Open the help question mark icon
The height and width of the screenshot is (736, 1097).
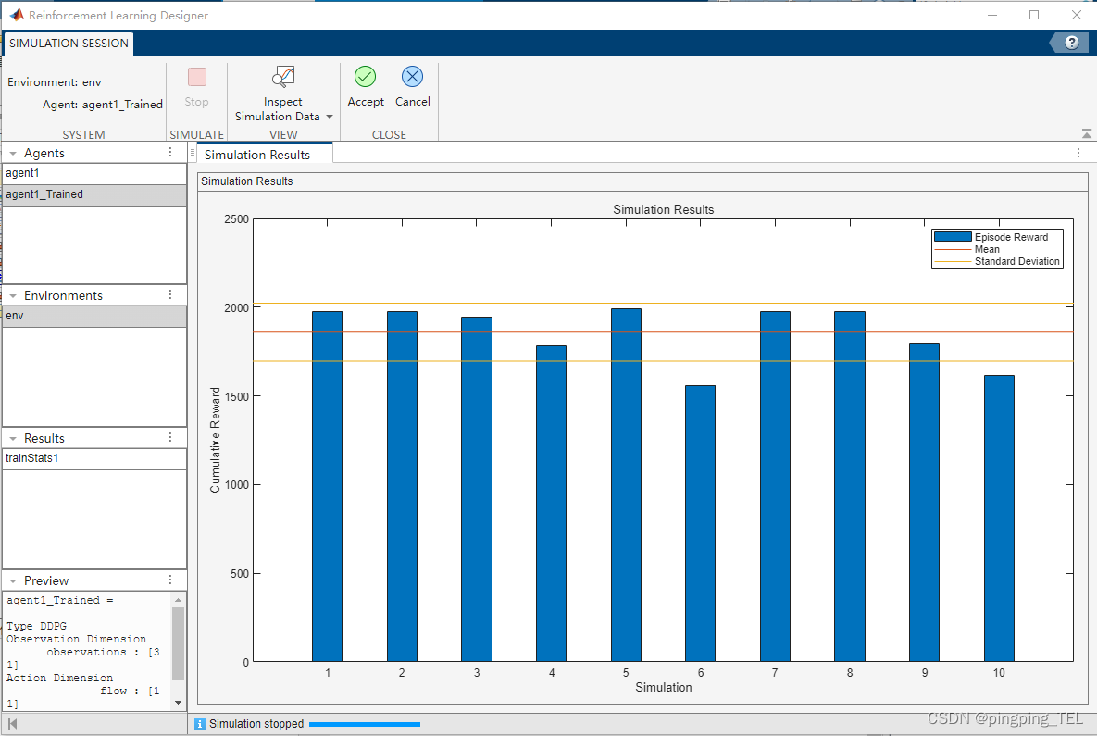click(1072, 43)
